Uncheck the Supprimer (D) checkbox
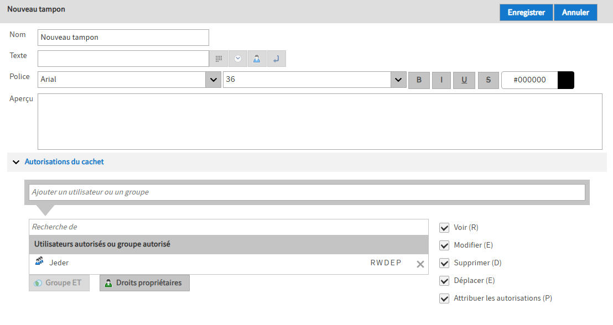The width and height of the screenshot is (613, 325). pyautogui.click(x=444, y=263)
